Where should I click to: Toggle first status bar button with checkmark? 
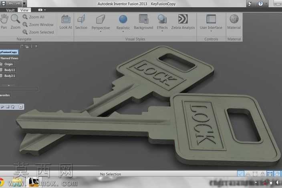pos(240,174)
